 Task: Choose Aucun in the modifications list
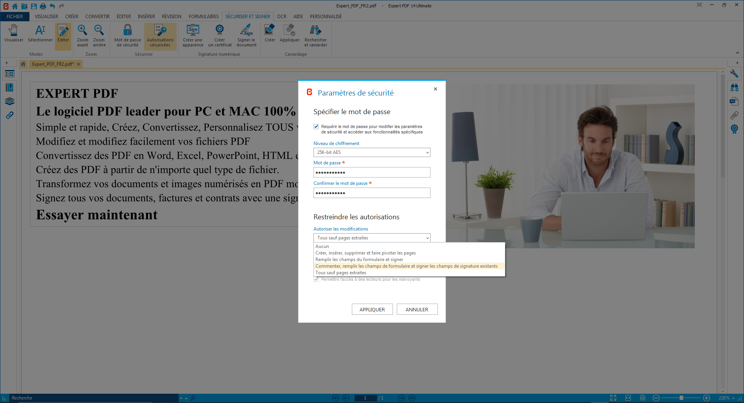(409, 246)
